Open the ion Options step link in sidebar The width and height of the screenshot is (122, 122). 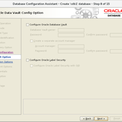point(6,62)
